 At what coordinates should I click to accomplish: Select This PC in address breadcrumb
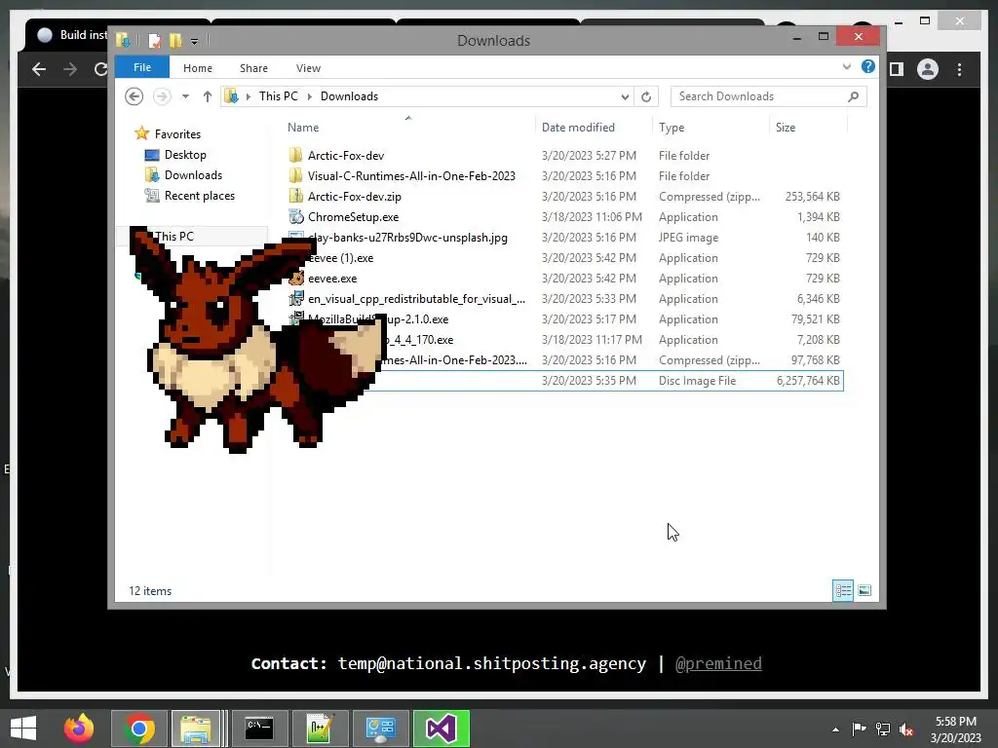(x=278, y=96)
